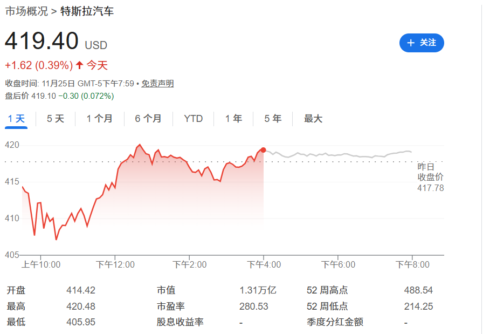
Task: Click the 市盈率 value 280.53
Action: click(254, 306)
